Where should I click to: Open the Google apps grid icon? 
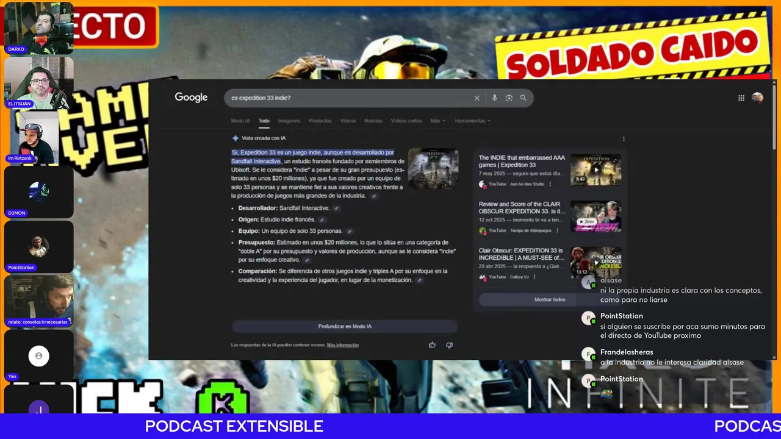coord(741,98)
